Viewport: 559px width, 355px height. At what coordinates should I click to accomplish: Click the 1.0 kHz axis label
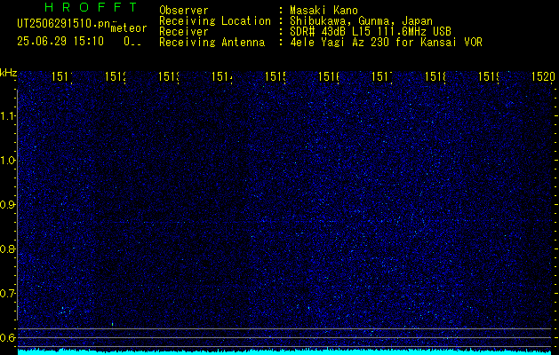click(x=8, y=161)
